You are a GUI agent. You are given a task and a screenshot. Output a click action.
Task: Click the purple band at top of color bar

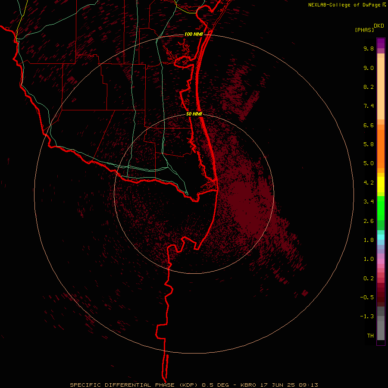(x=381, y=43)
